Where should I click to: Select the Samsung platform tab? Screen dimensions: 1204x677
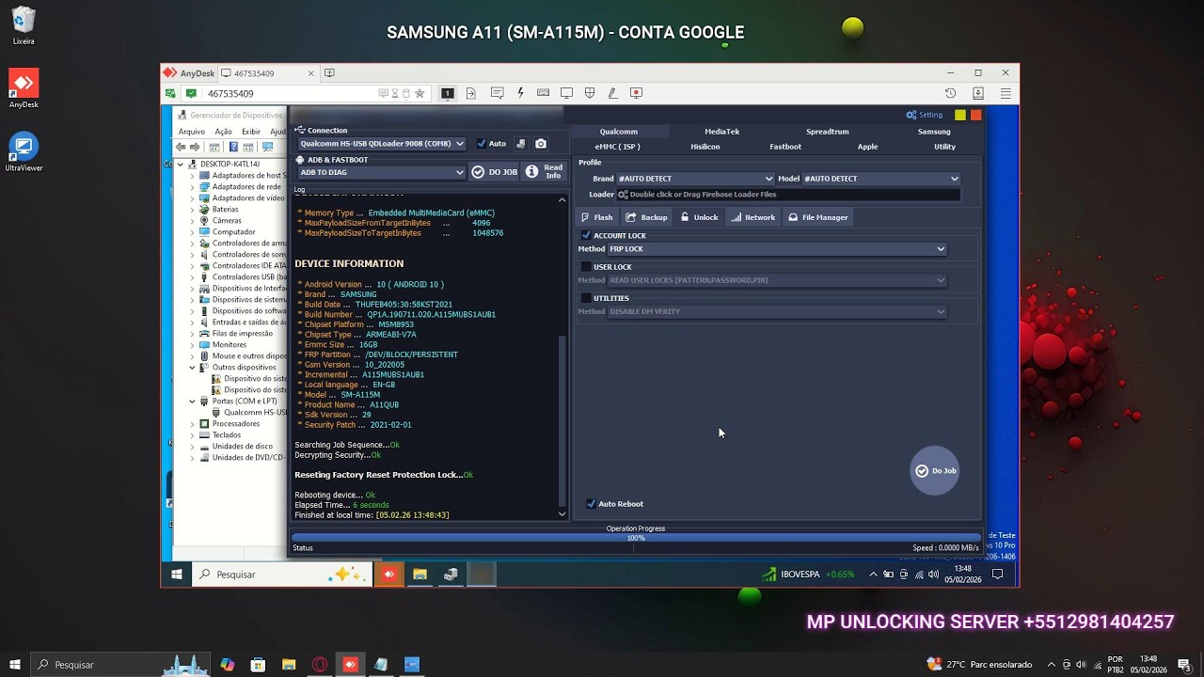click(934, 132)
